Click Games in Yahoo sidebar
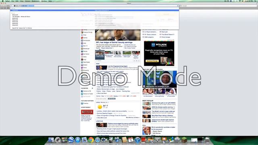This screenshot has height=145, width=258. [85, 37]
